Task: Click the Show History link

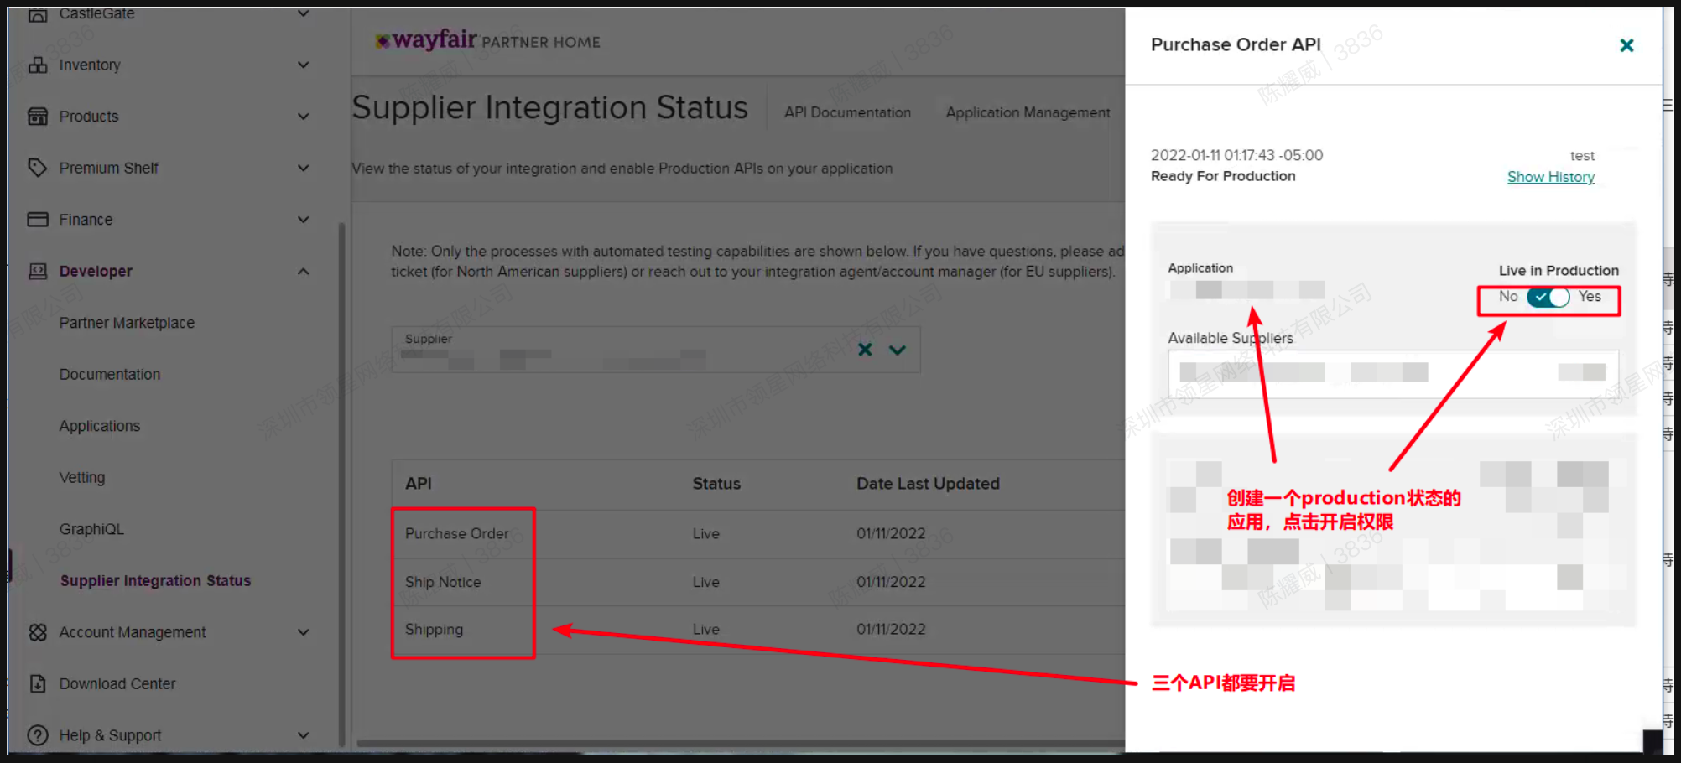Action: point(1551,177)
